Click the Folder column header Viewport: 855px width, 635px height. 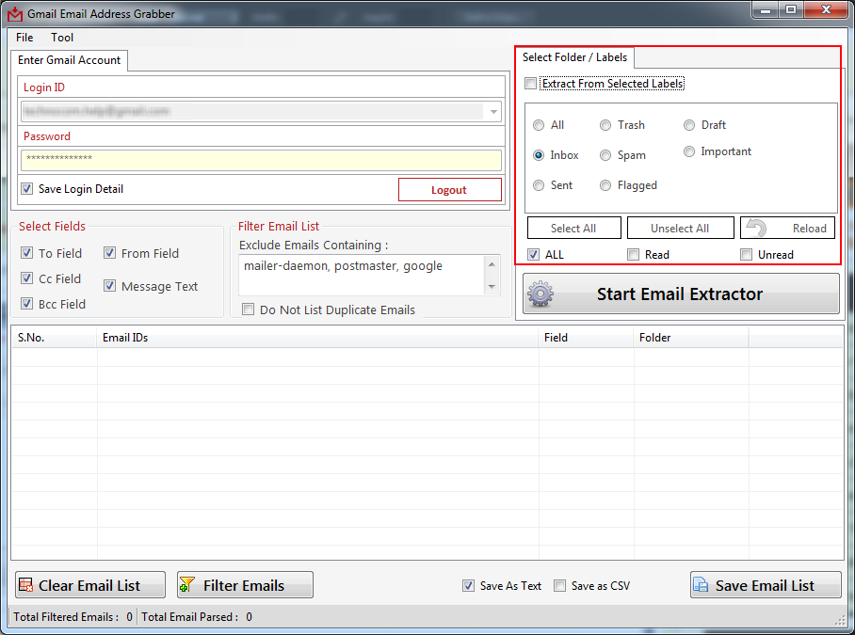[691, 338]
